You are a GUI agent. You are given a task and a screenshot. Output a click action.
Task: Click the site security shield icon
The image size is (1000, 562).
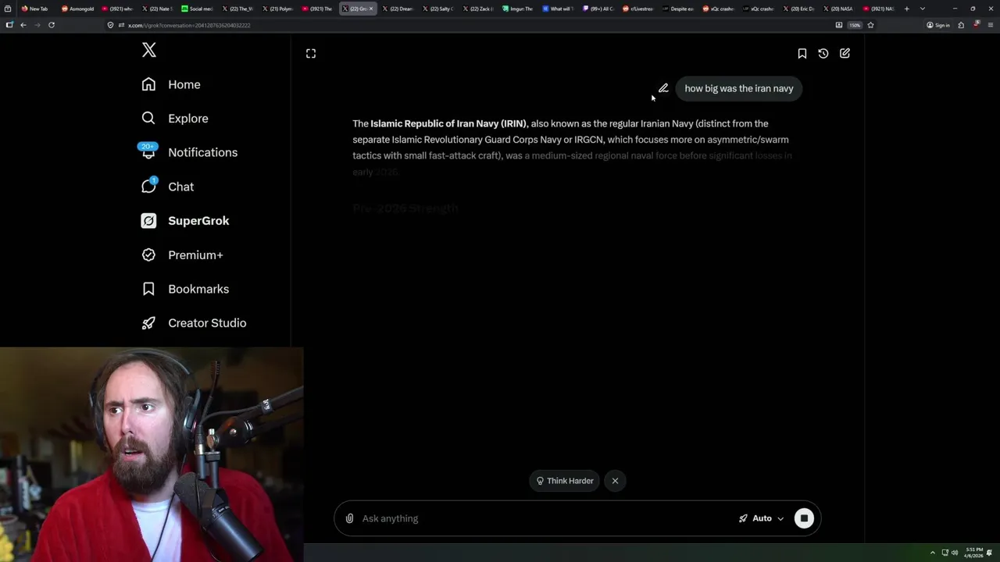[111, 25]
